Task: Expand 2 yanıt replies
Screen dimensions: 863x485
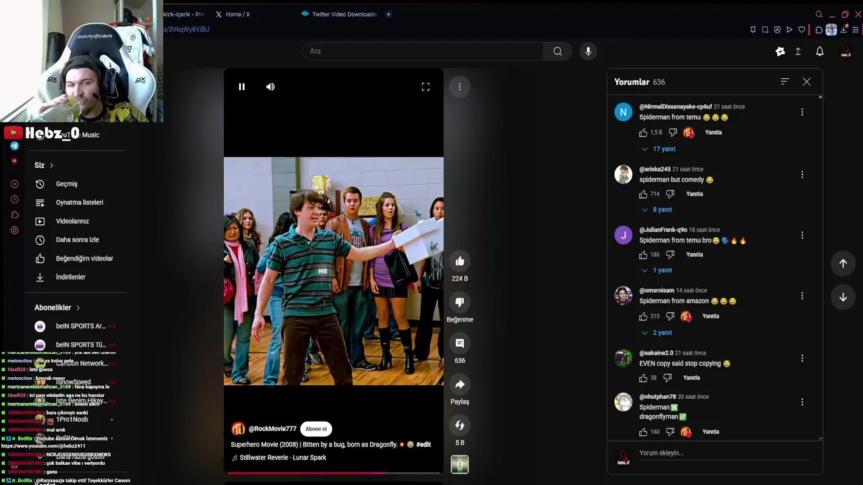Action: [657, 333]
